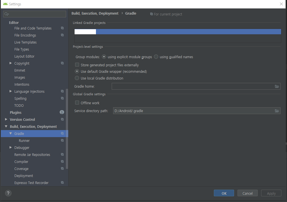Open Deployment settings page
Screen dimensions: 287x202
tap(24, 176)
